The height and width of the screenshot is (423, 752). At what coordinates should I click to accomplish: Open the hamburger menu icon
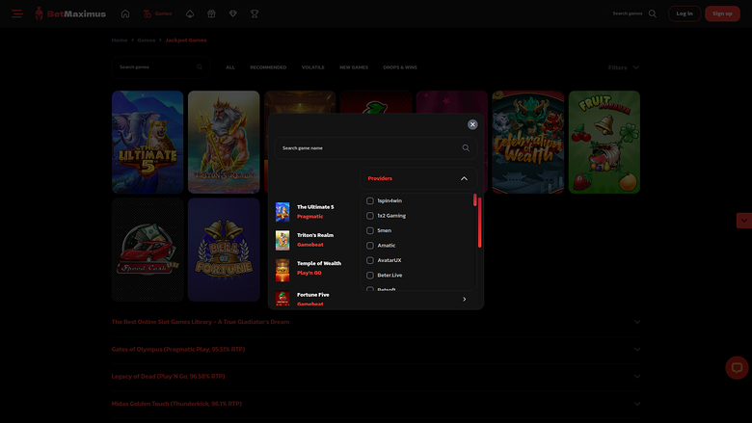tap(17, 13)
